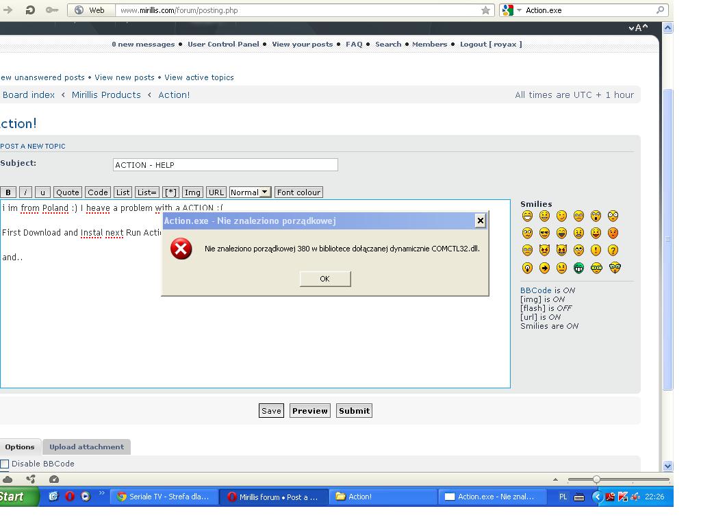Insert the tongue-out smiley in second row
This screenshot has width=701, height=526.
click(x=596, y=234)
